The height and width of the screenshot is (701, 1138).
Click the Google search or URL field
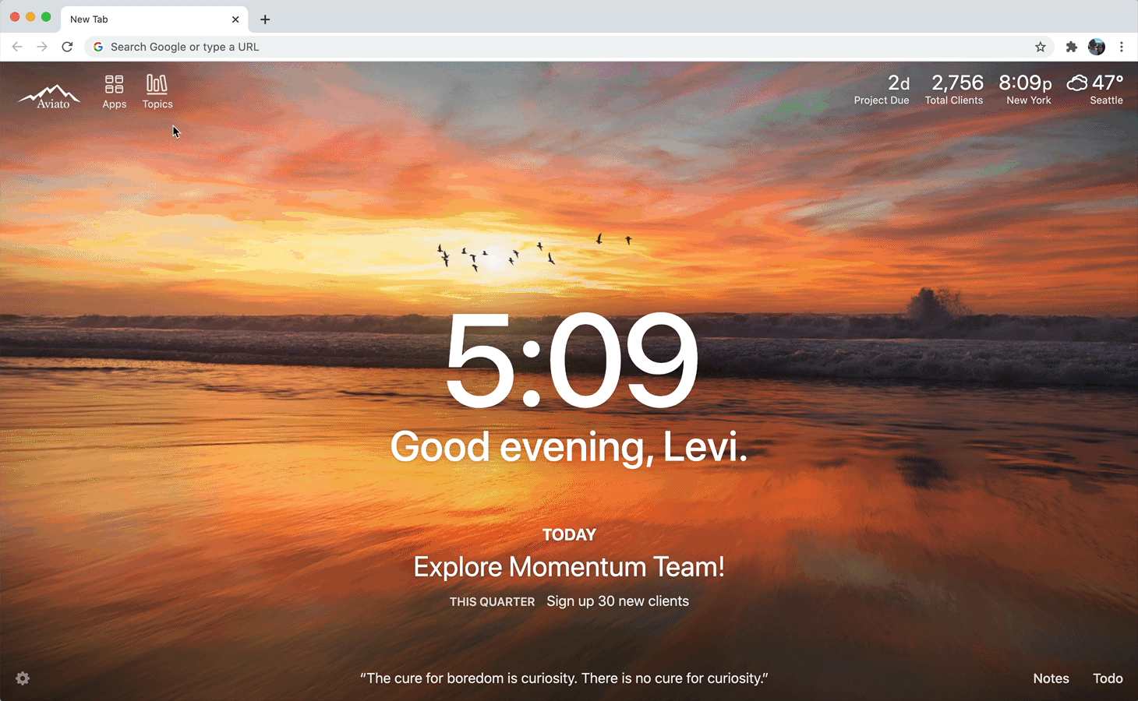point(569,47)
